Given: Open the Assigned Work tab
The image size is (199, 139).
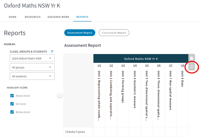Looking at the screenshot, I should (58, 17).
